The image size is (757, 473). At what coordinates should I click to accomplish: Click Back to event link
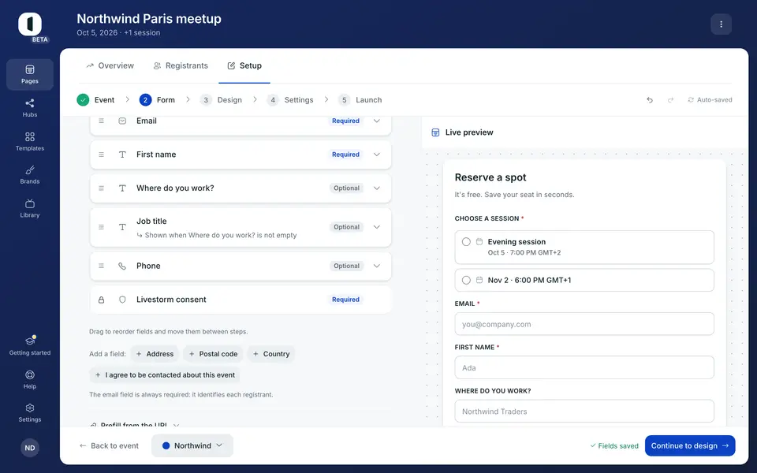[109, 445]
